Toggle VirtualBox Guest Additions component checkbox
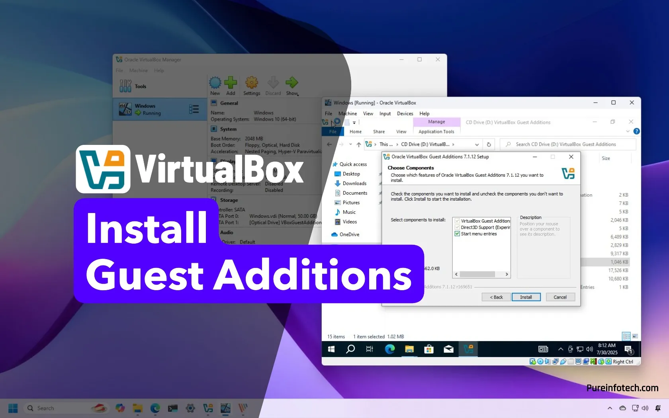Screen dimensions: 669x418 pyautogui.click(x=457, y=221)
